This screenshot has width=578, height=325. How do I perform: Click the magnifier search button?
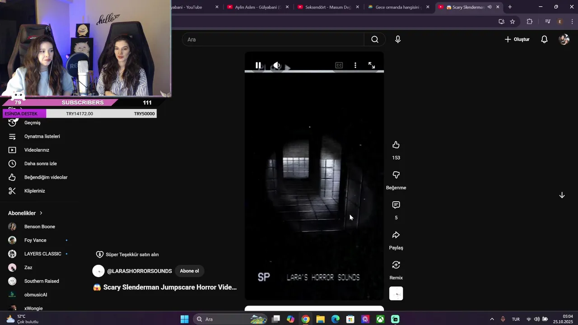coord(375,39)
